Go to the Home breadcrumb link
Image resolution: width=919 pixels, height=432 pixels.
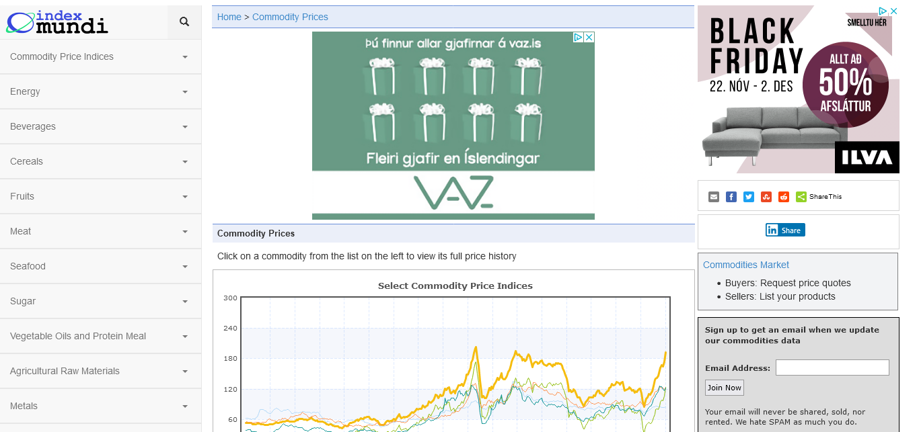click(x=229, y=17)
